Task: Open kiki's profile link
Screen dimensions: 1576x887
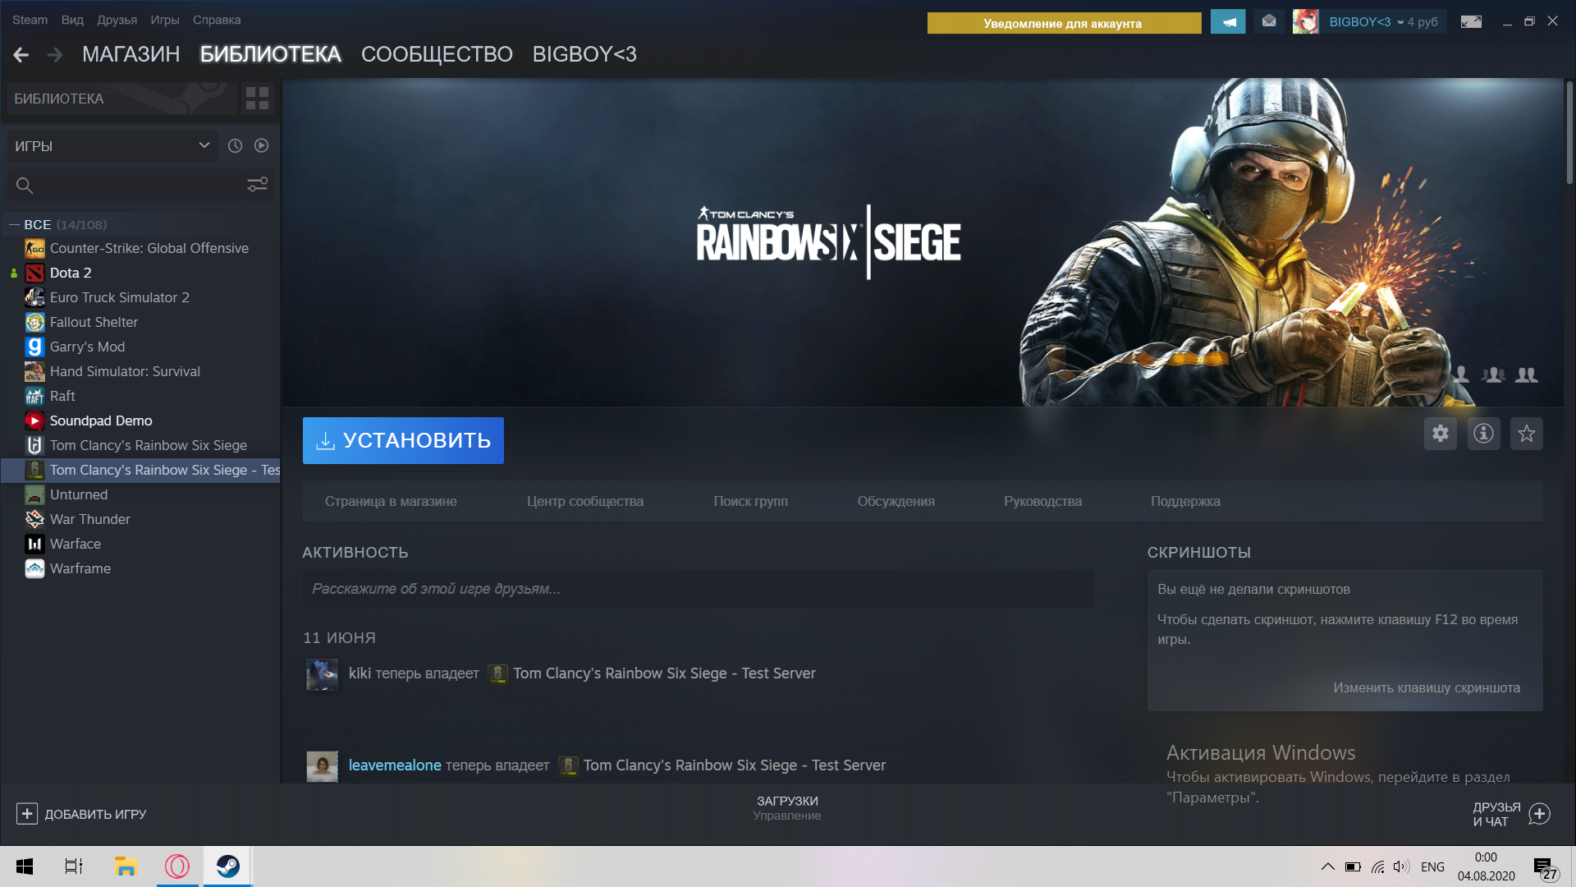Action: coord(360,673)
